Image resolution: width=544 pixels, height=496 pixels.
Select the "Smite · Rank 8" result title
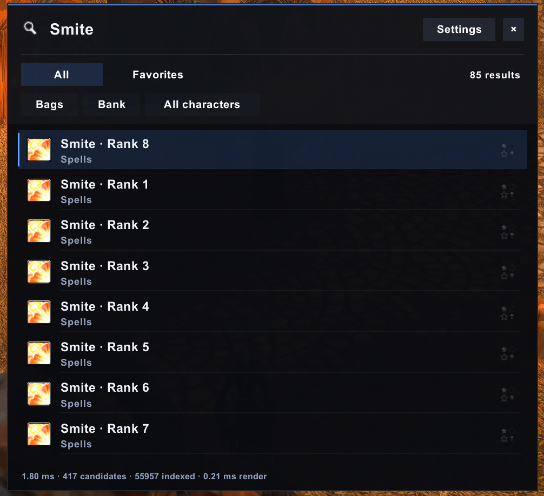[x=105, y=144]
